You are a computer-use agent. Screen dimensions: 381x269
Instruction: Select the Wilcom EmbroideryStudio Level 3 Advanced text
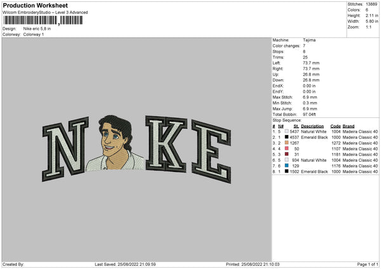[45, 13]
